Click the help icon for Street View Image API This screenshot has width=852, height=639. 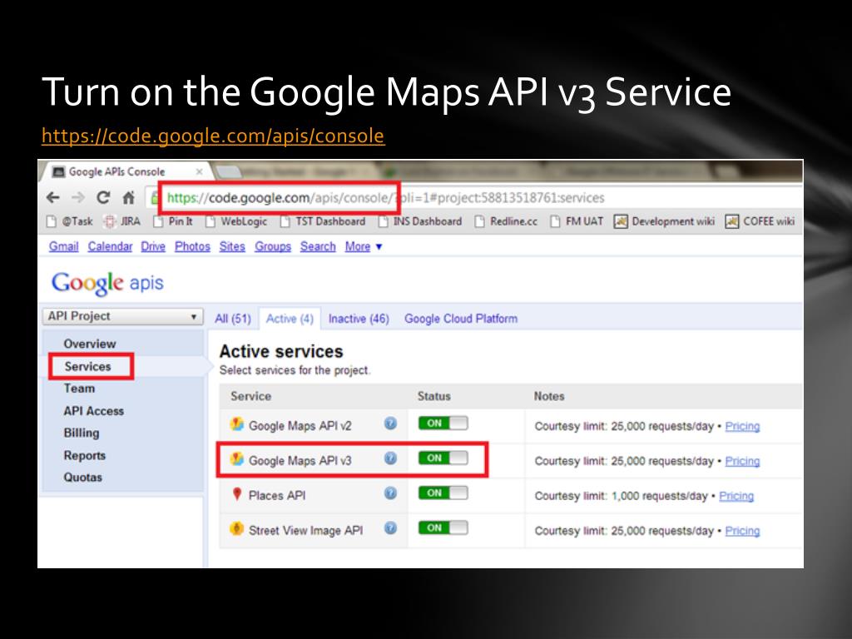(390, 528)
